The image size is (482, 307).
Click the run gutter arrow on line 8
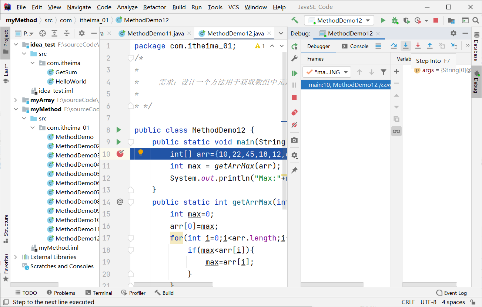(119, 130)
